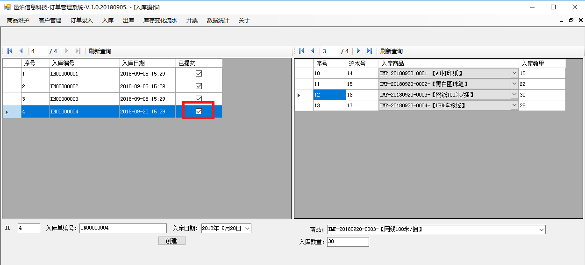Open the 数据统计 menu
The width and height of the screenshot is (585, 265).
(218, 21)
